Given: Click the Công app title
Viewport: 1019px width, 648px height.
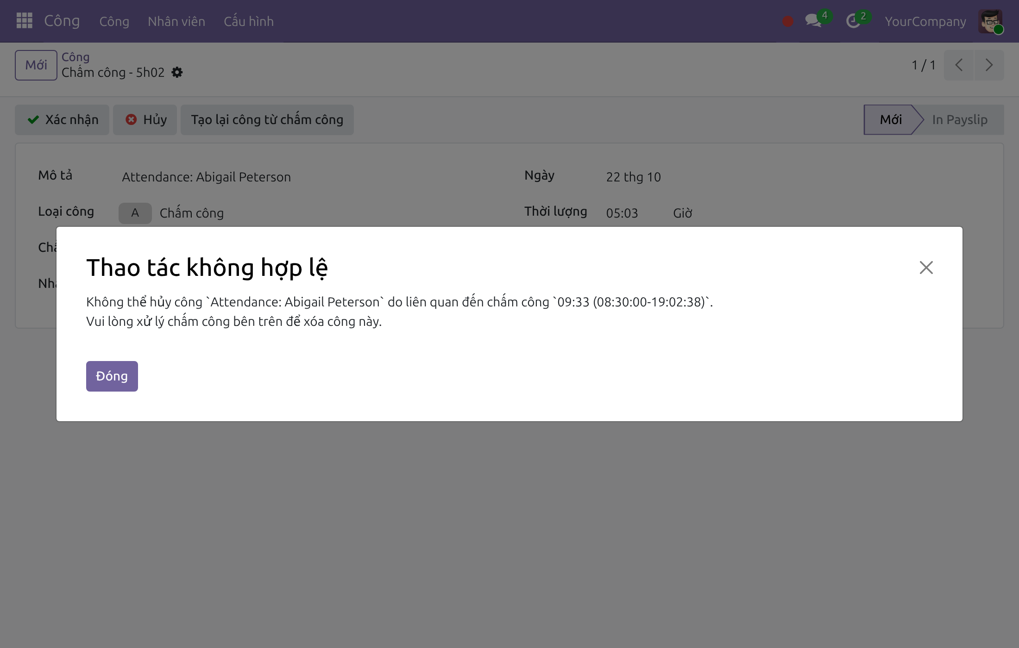Looking at the screenshot, I should [62, 21].
